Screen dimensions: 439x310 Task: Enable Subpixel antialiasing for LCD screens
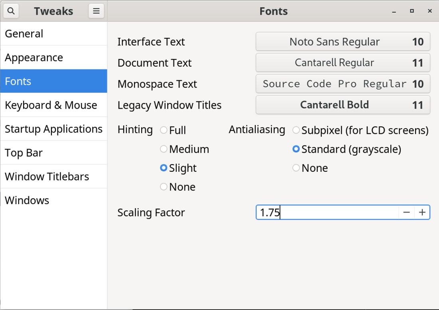click(296, 130)
